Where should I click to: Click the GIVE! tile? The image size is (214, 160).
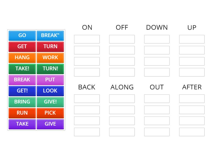coord(50,102)
